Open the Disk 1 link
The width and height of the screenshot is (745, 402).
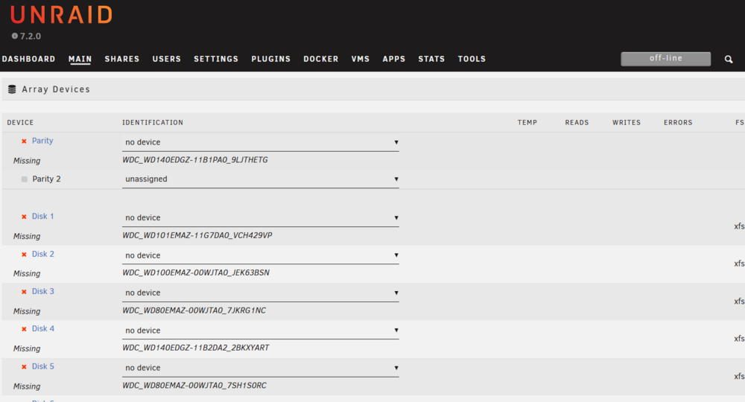coord(42,216)
